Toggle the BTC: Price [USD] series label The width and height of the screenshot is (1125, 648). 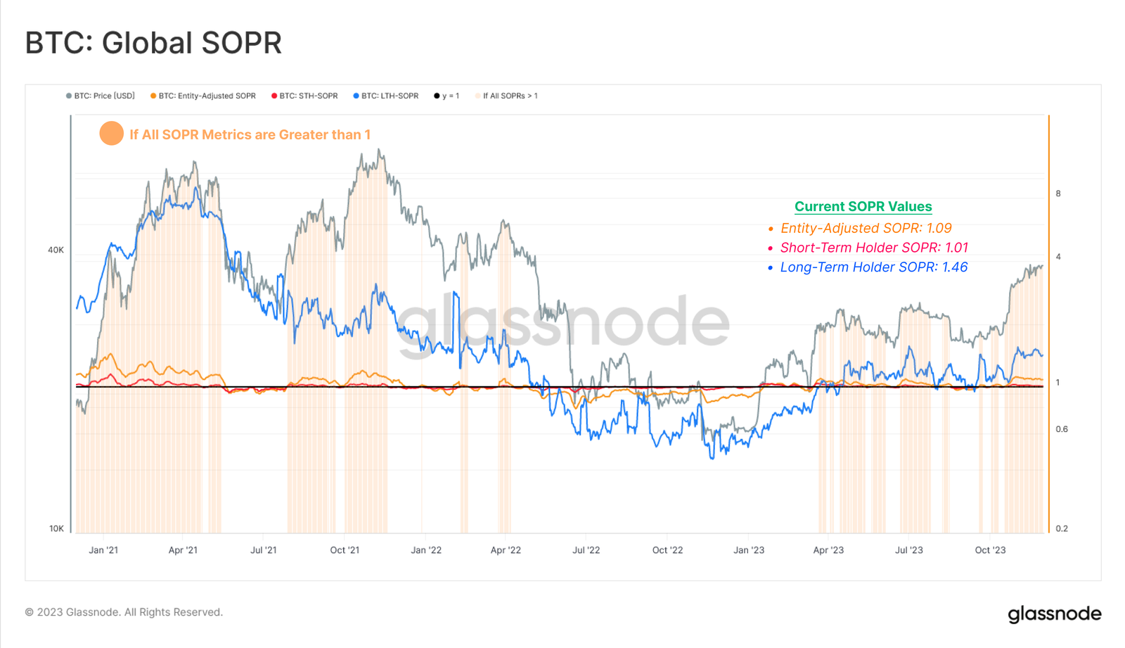point(105,96)
